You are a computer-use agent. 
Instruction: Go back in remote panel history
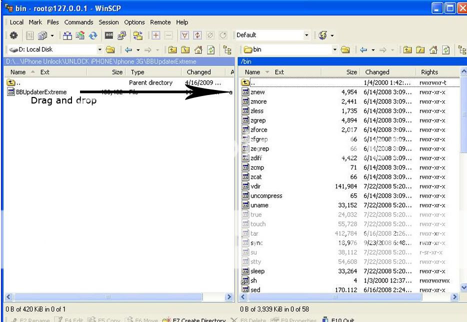click(363, 49)
